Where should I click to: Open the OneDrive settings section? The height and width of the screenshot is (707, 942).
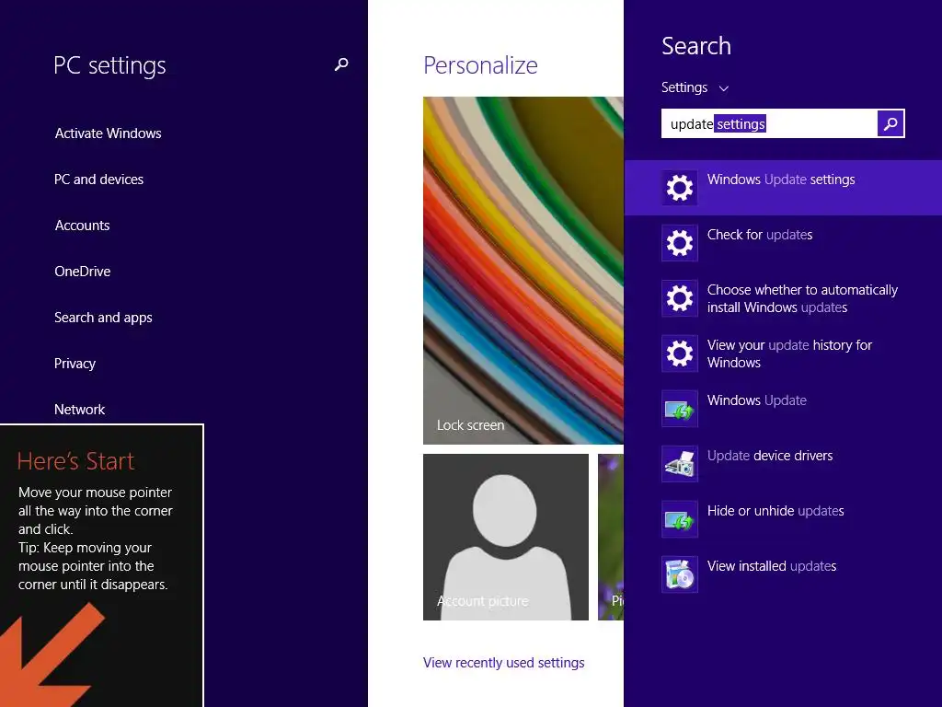coord(82,272)
